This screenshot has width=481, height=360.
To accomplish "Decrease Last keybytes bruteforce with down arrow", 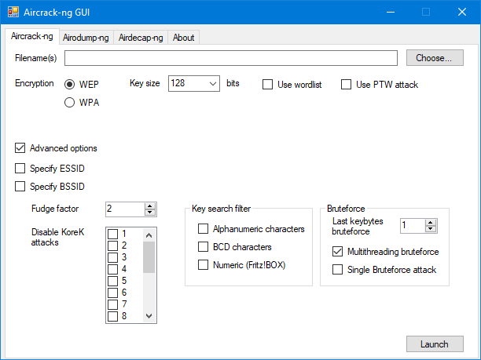I will click(431, 229).
